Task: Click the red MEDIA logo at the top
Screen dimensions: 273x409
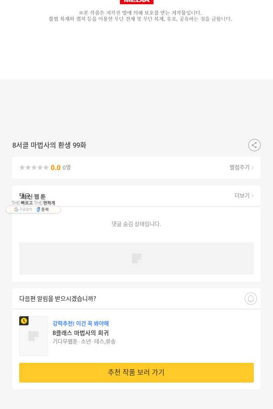Action: tap(136, 1)
